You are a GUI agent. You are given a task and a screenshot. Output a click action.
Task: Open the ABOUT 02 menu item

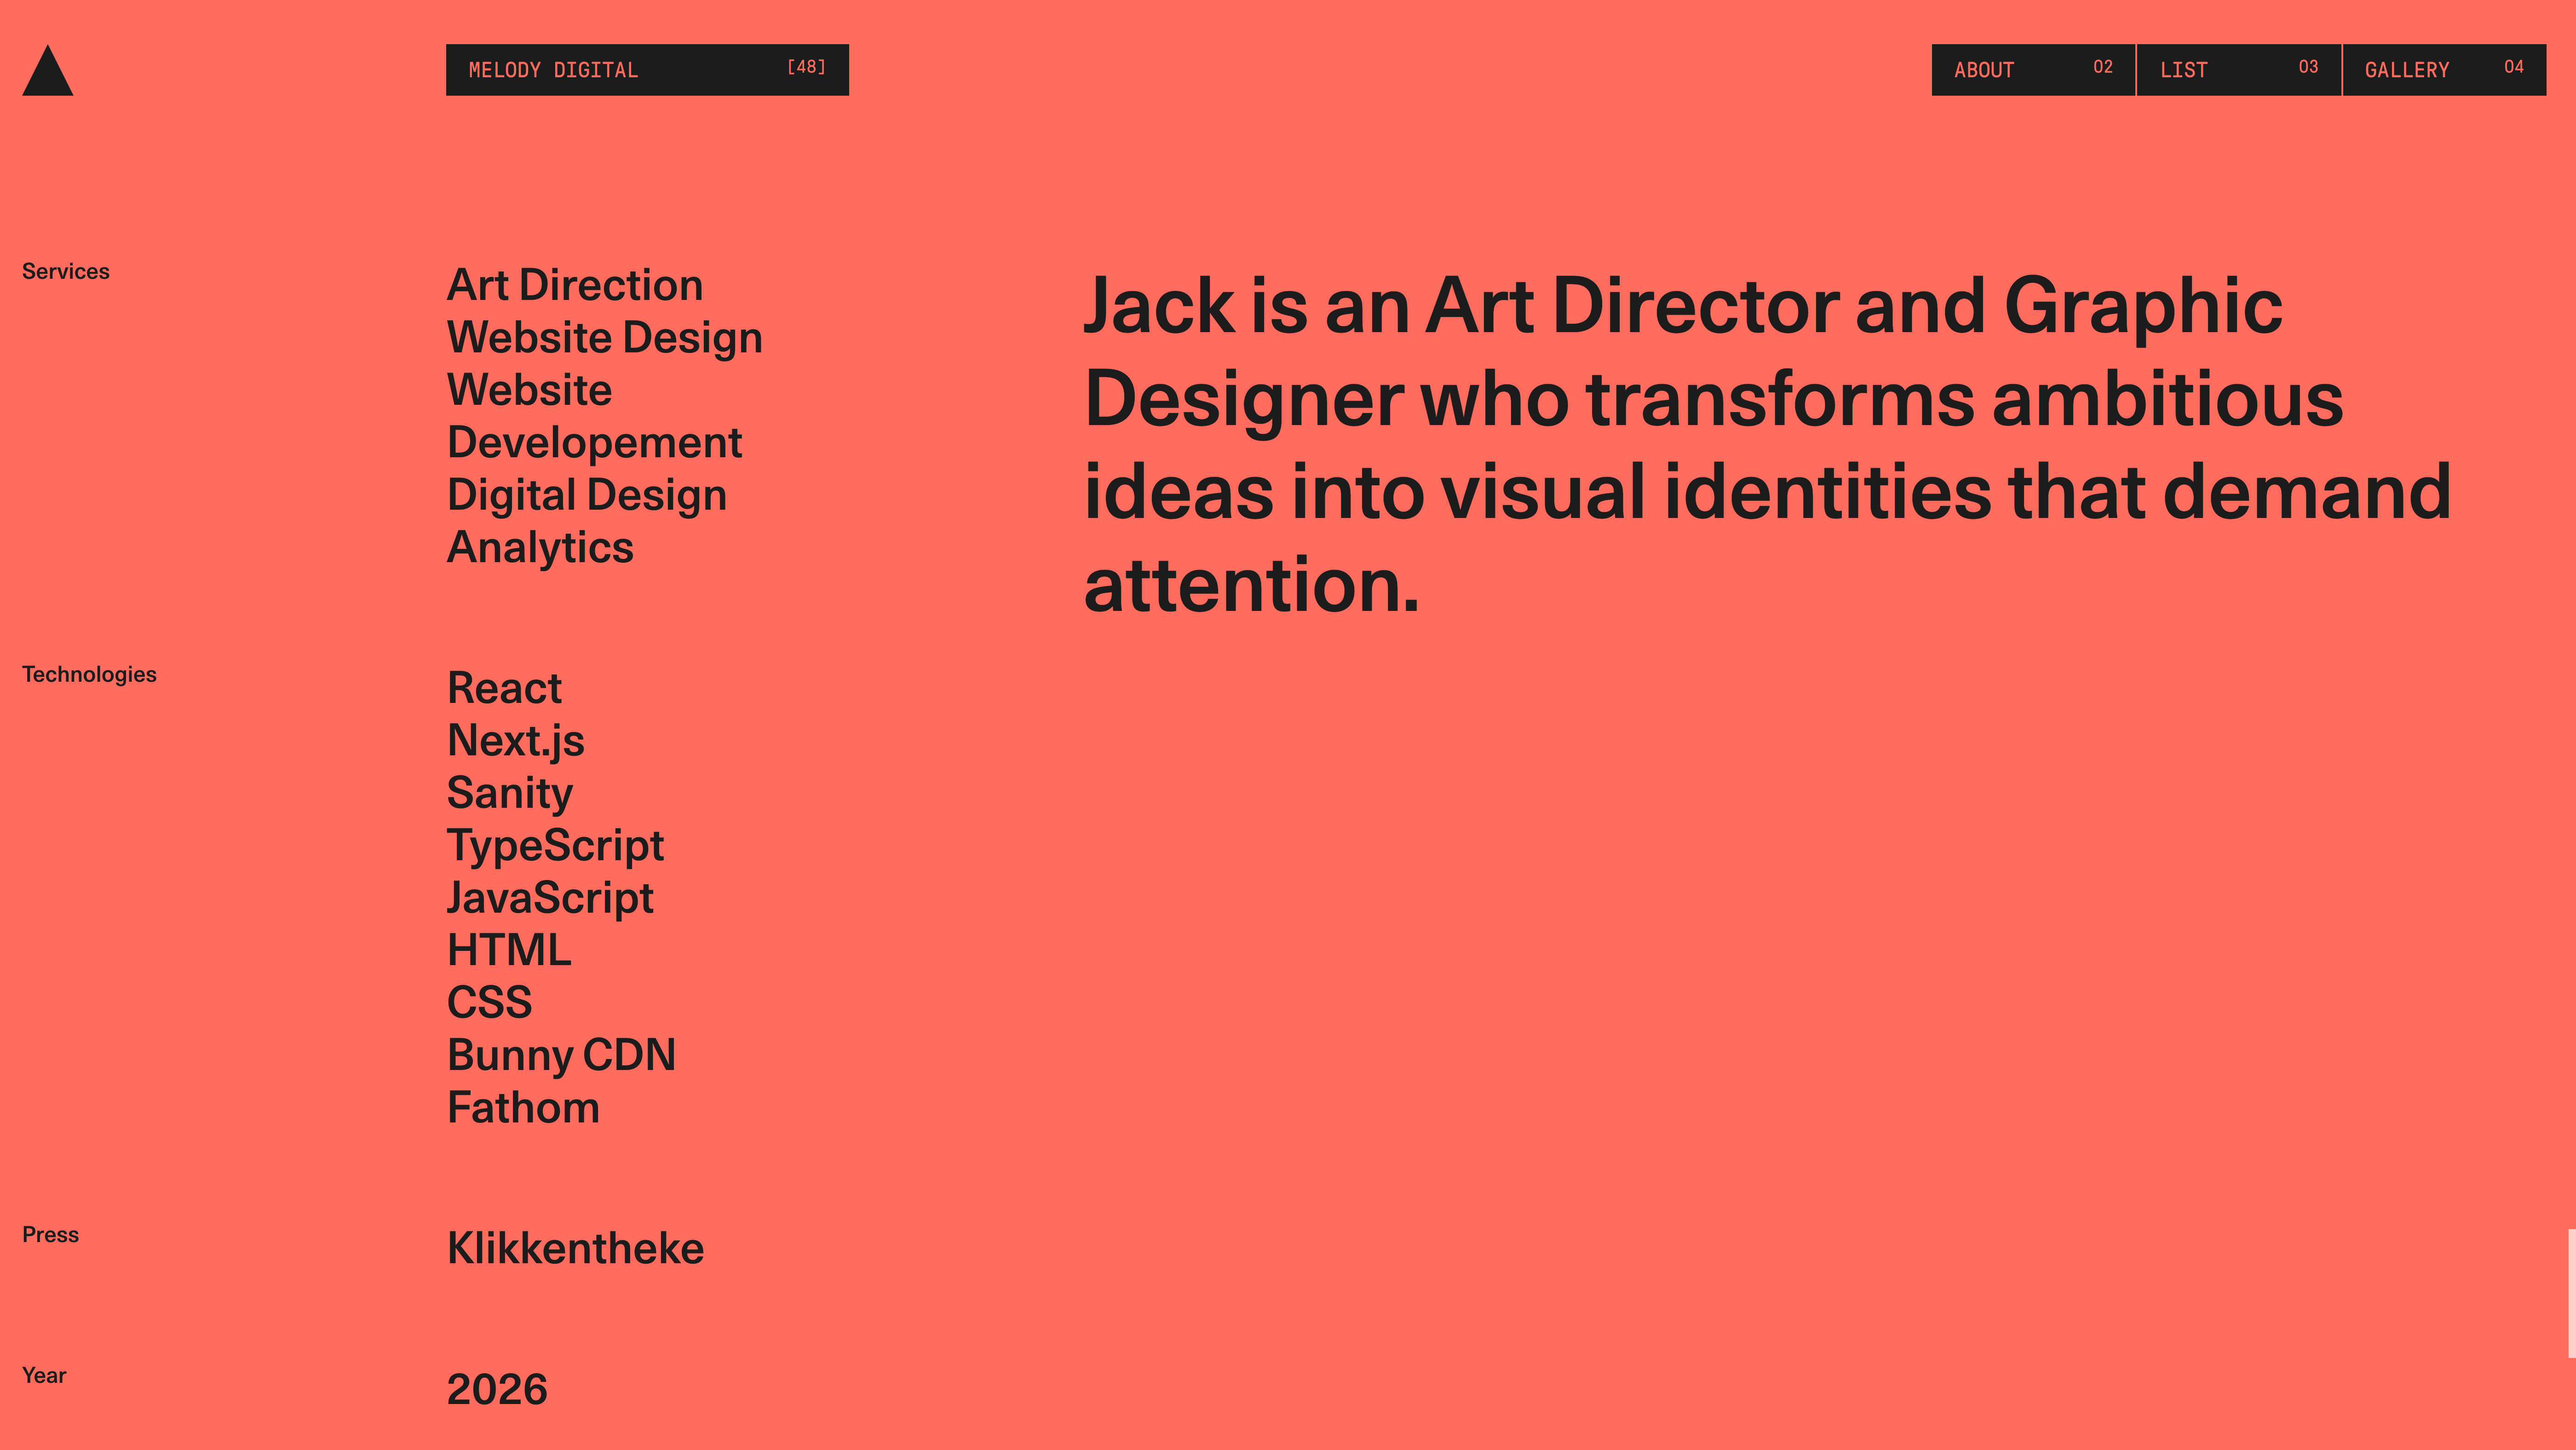(2033, 70)
